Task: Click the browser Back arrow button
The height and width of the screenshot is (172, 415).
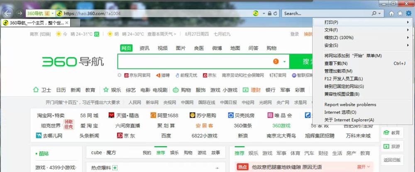Action: point(7,13)
